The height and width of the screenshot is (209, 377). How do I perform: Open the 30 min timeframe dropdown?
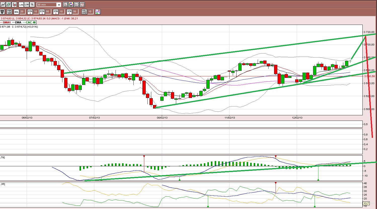pos(49,5)
